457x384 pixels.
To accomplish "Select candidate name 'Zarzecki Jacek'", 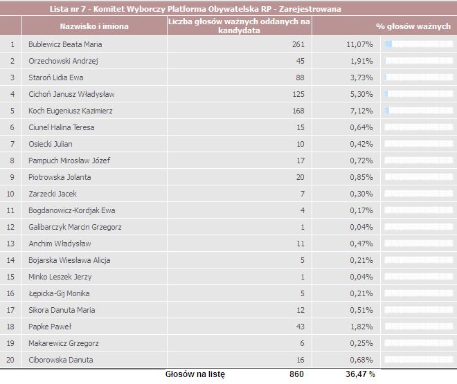I will tap(53, 194).
